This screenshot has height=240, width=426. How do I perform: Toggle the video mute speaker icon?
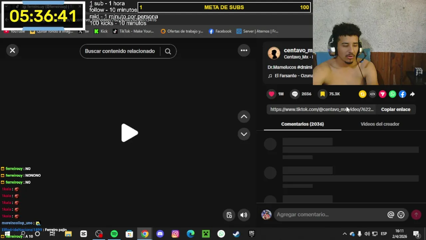244,215
